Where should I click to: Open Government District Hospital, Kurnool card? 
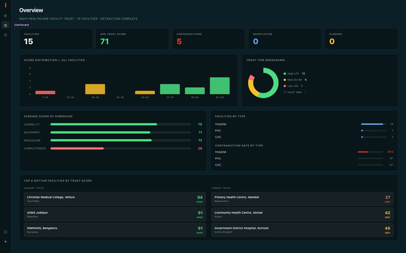pyautogui.click(x=302, y=230)
